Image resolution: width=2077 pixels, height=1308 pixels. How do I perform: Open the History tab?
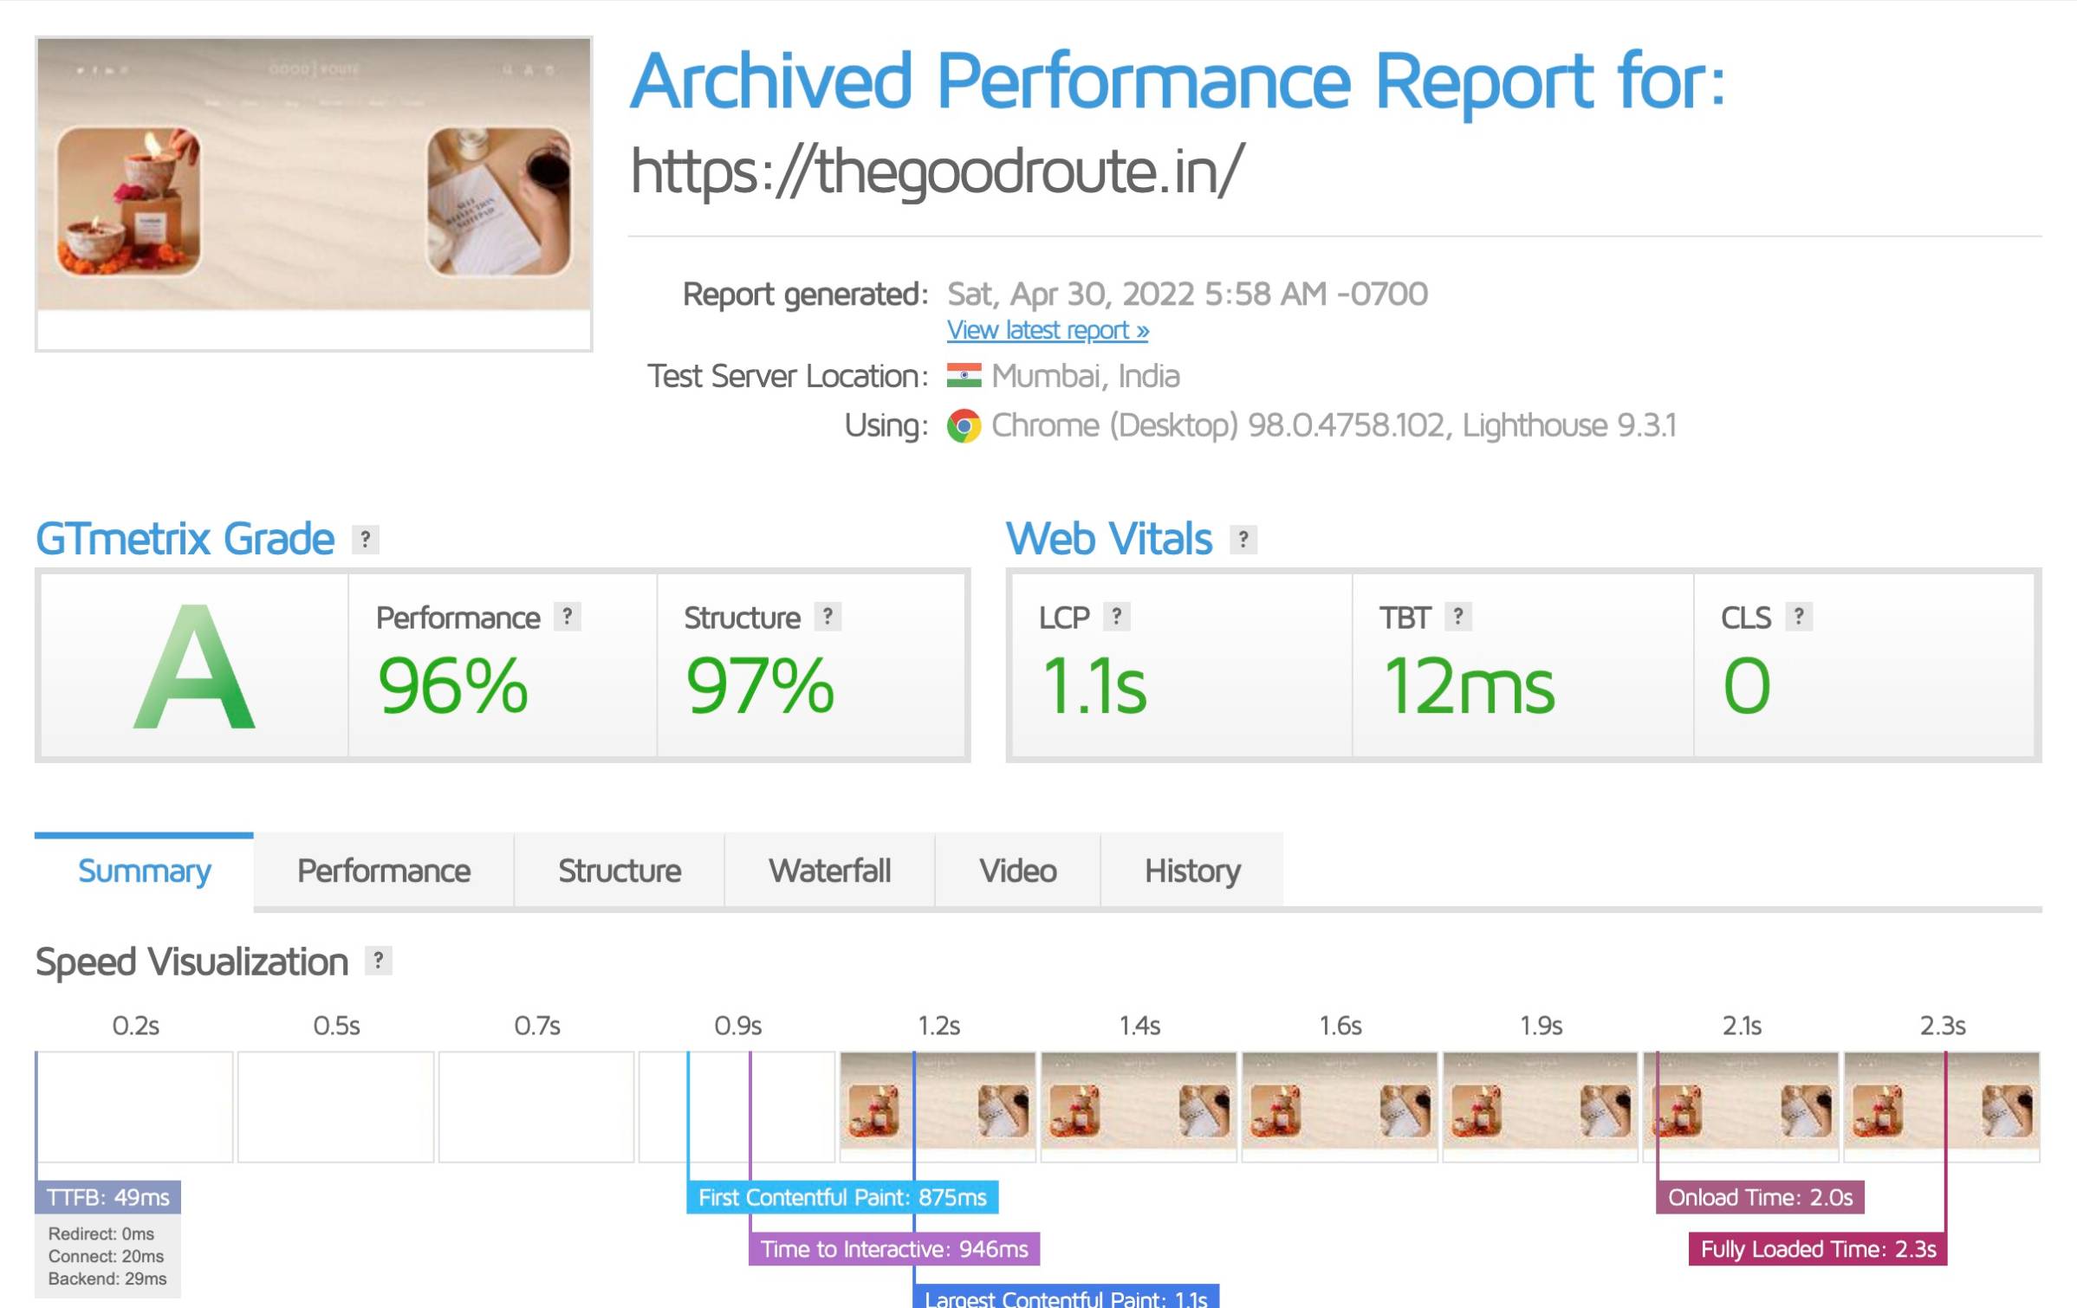1191,871
